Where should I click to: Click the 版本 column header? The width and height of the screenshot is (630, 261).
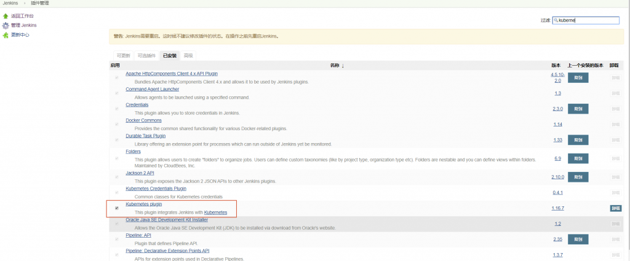(556, 65)
